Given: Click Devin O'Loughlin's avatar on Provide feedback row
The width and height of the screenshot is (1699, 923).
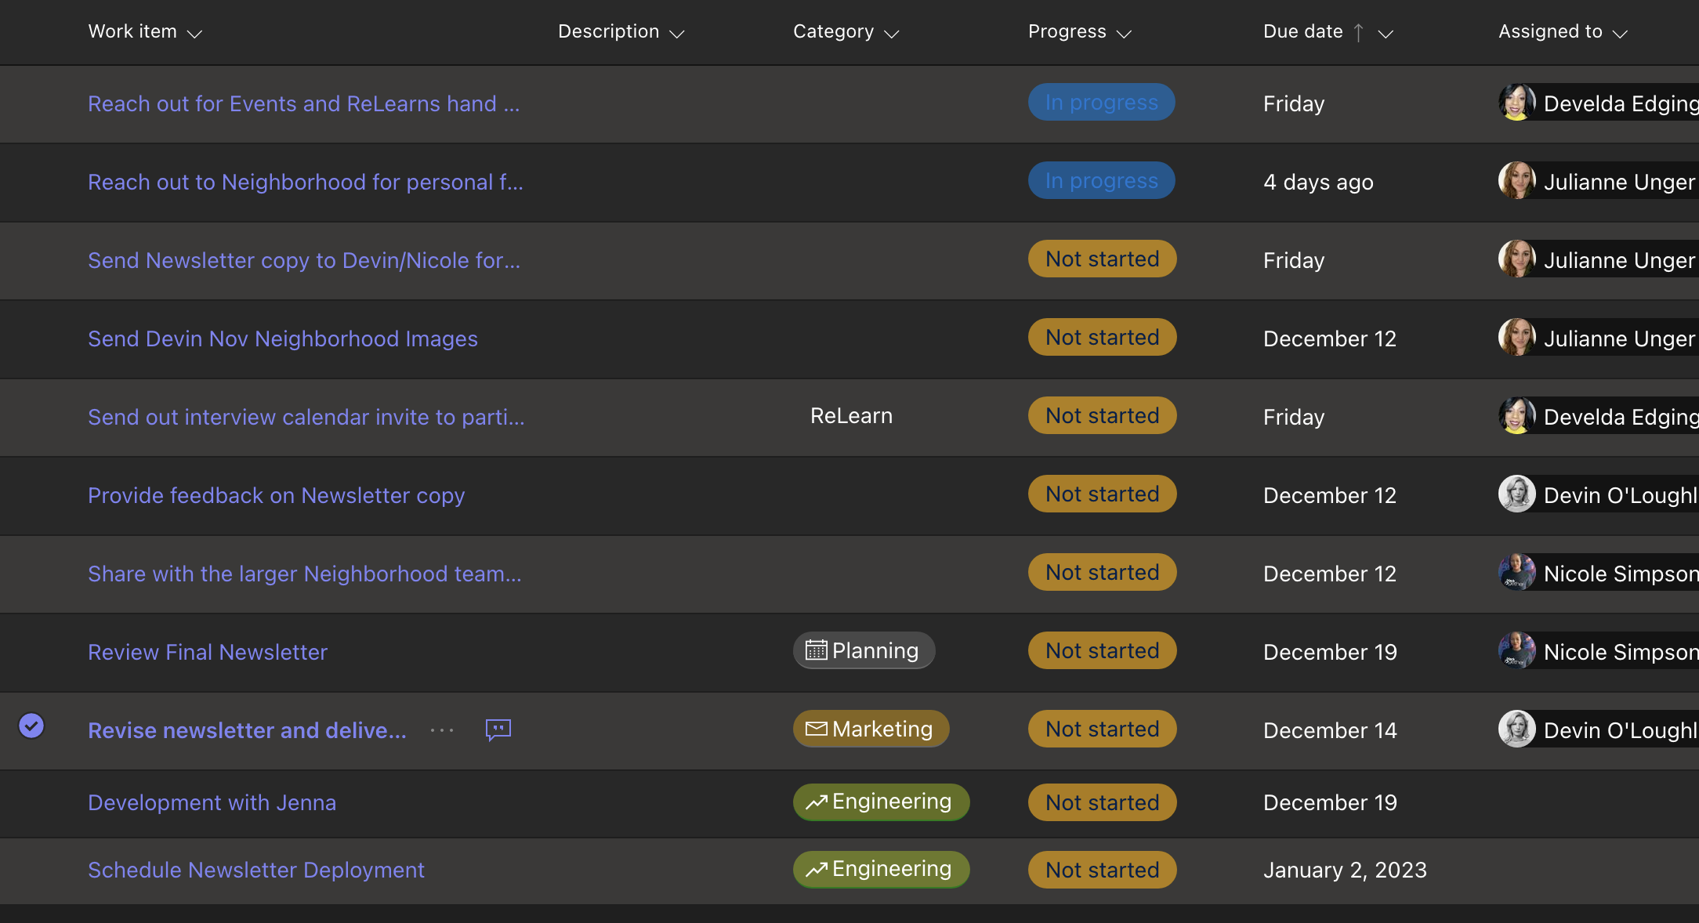Looking at the screenshot, I should click(x=1517, y=494).
